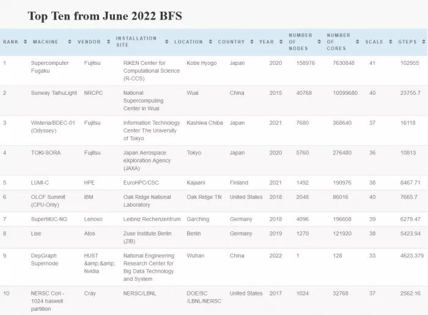Viewport: 428px width, 315px height.
Task: Click 'RIKEN Center for Computational Science (R-CCS)'
Action: (x=152, y=71)
